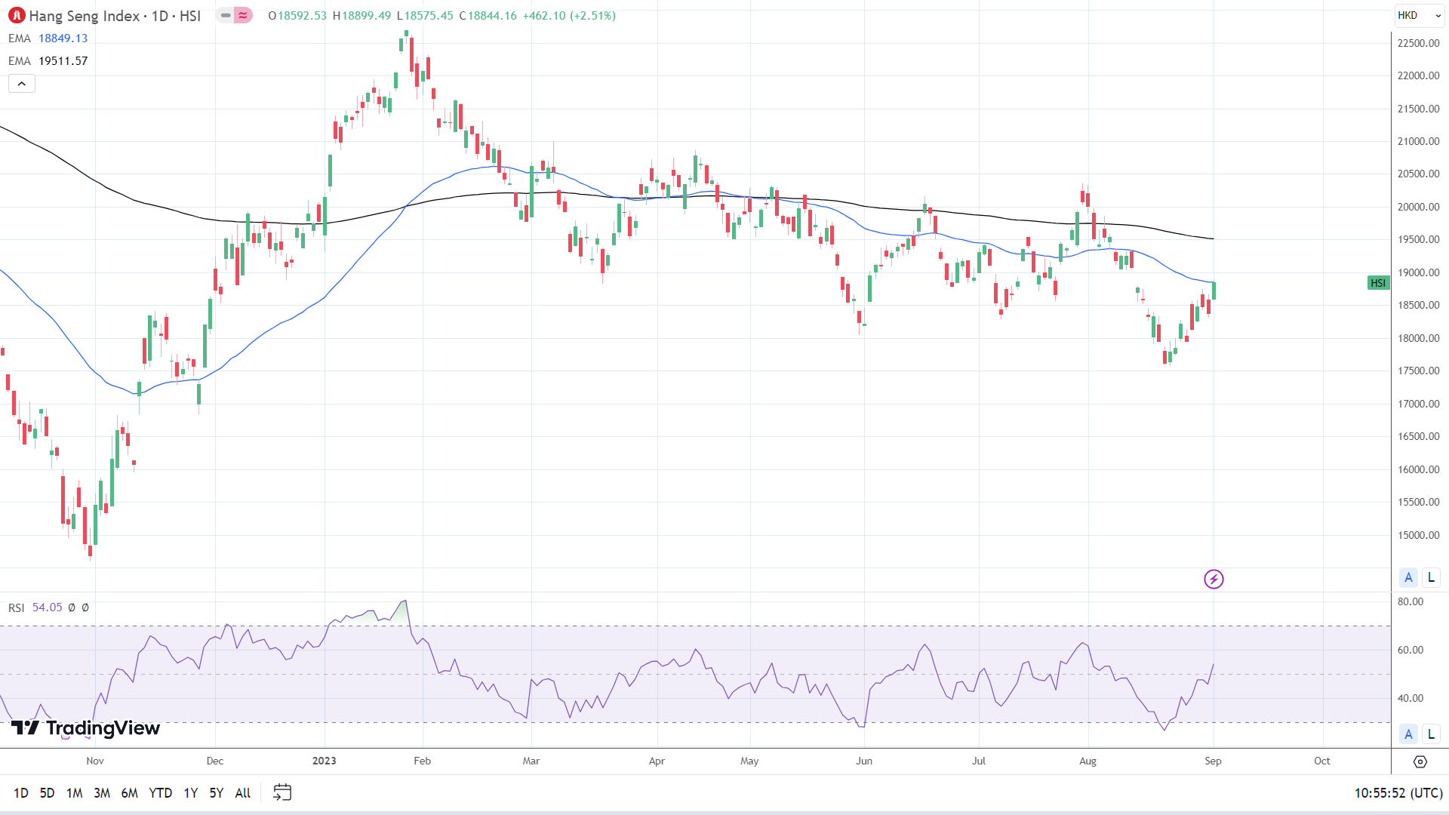Click the open value O18592.53

[x=297, y=16]
